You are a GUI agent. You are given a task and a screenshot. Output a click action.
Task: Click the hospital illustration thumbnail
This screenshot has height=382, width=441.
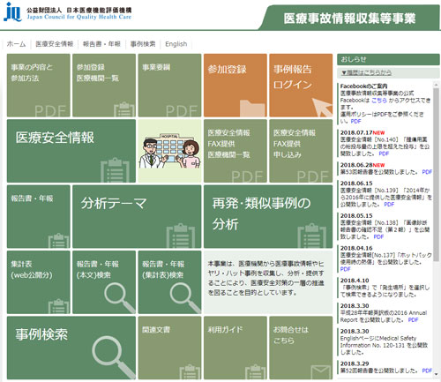(169, 151)
